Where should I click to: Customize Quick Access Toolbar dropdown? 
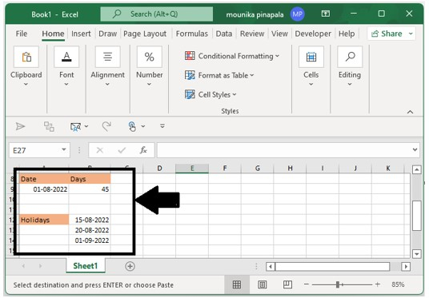162,126
